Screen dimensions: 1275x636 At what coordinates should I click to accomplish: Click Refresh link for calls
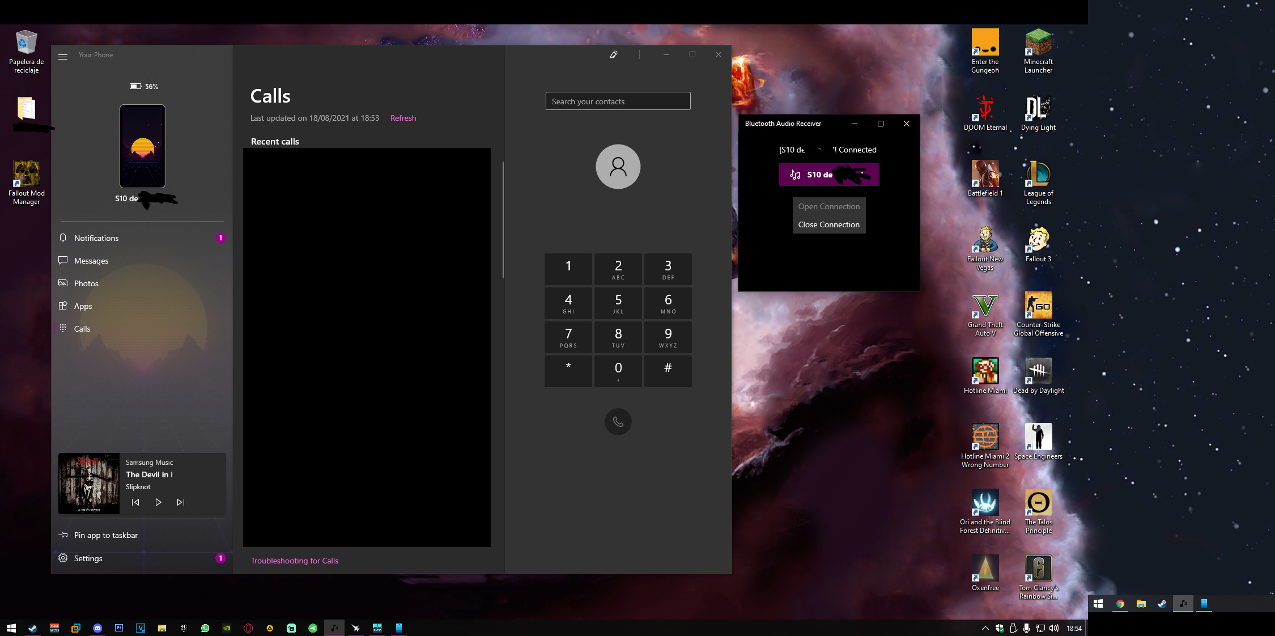pyautogui.click(x=403, y=118)
